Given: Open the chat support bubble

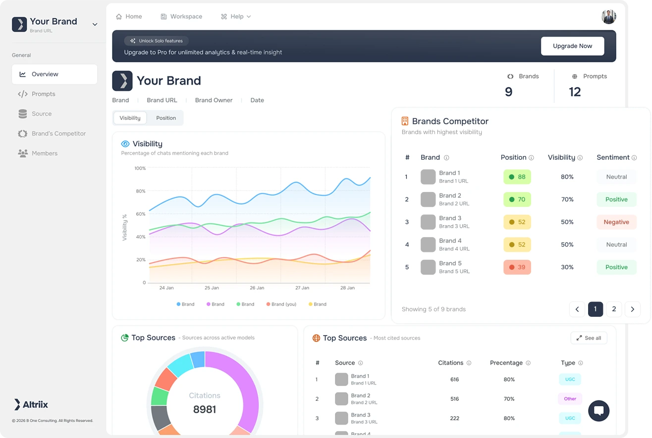Looking at the screenshot, I should pyautogui.click(x=598, y=411).
